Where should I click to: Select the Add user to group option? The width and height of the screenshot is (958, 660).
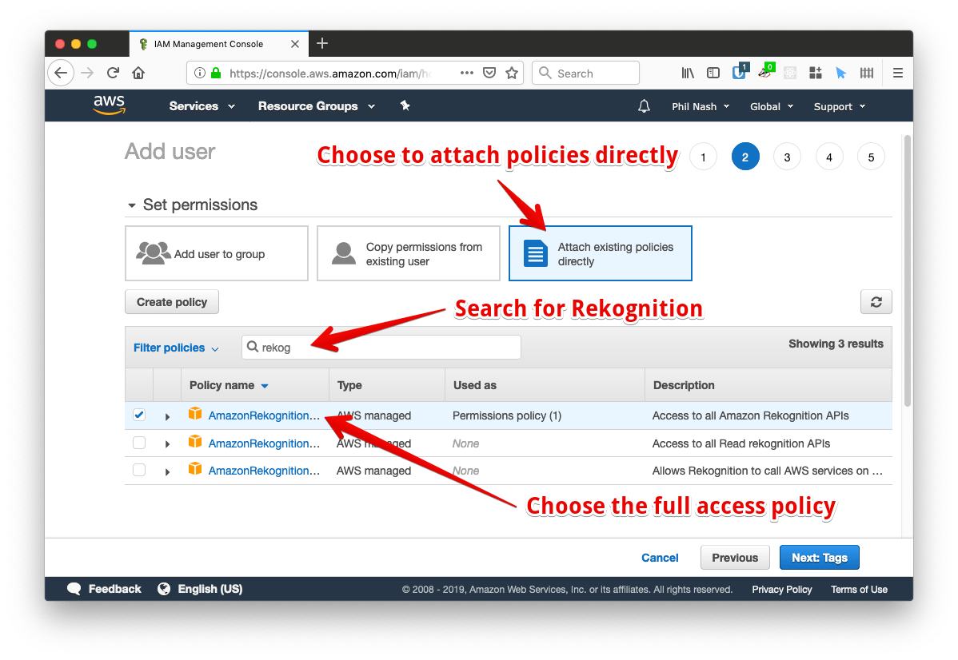pos(216,253)
